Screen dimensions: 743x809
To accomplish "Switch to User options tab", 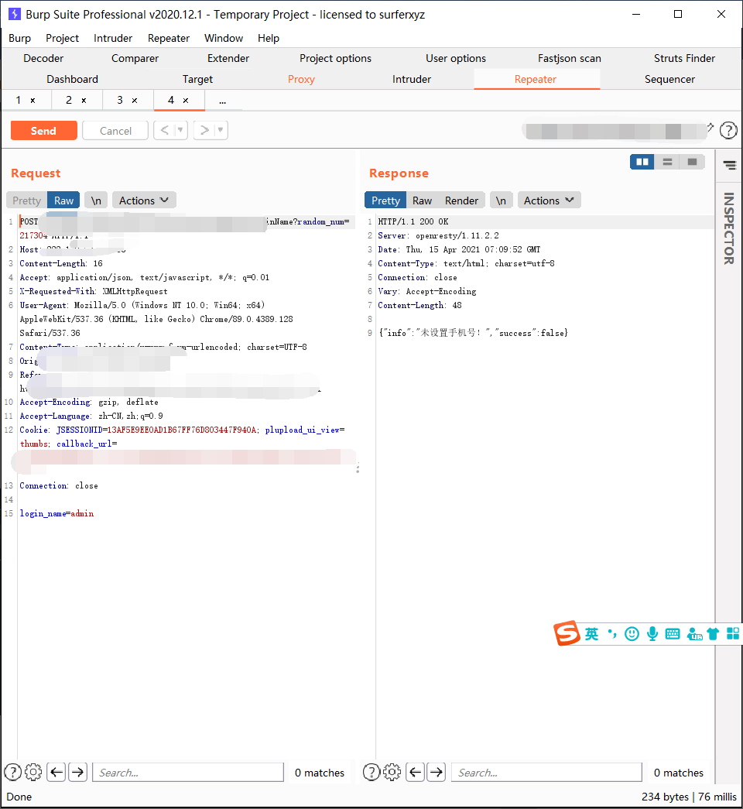I will click(x=456, y=58).
